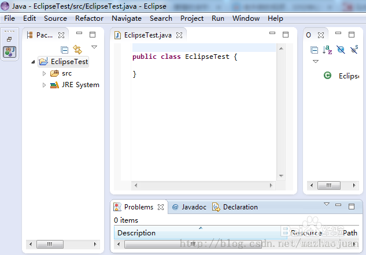Open the Source menu
Viewport: 366px width, 255px height.
pos(56,18)
